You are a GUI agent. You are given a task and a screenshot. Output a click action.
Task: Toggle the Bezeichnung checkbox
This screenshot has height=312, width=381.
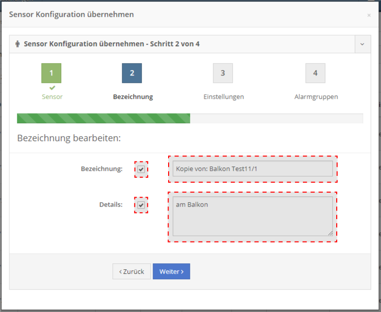tap(141, 169)
